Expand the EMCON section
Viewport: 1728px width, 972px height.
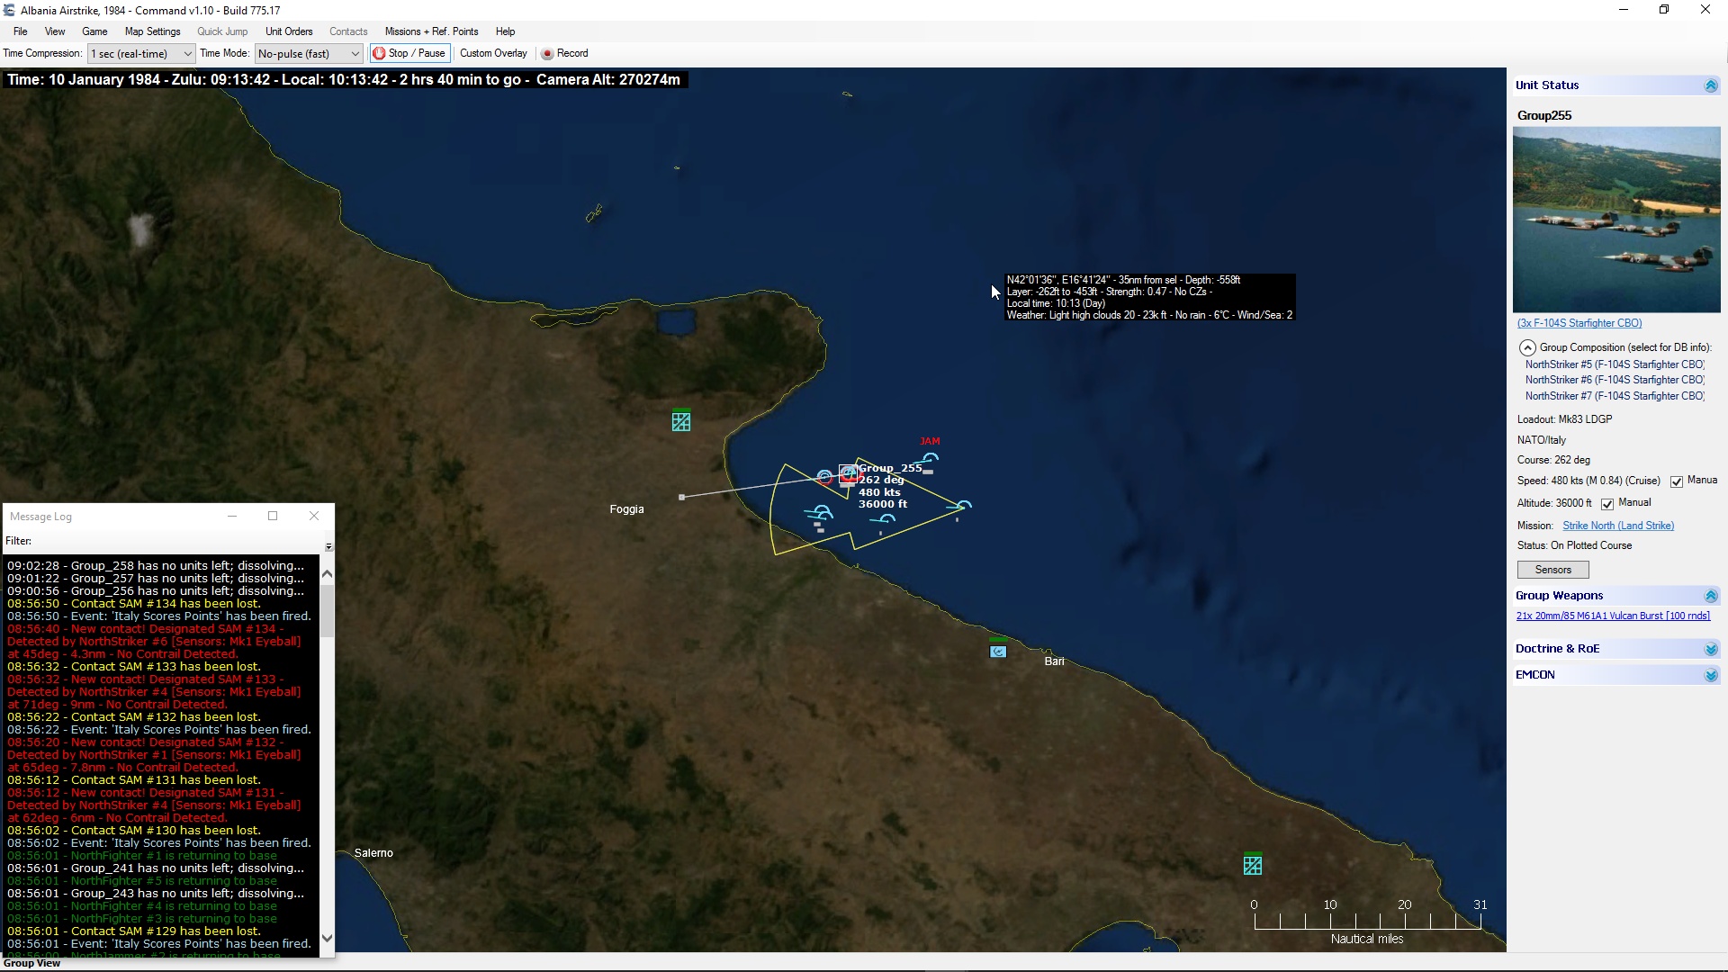coord(1710,675)
